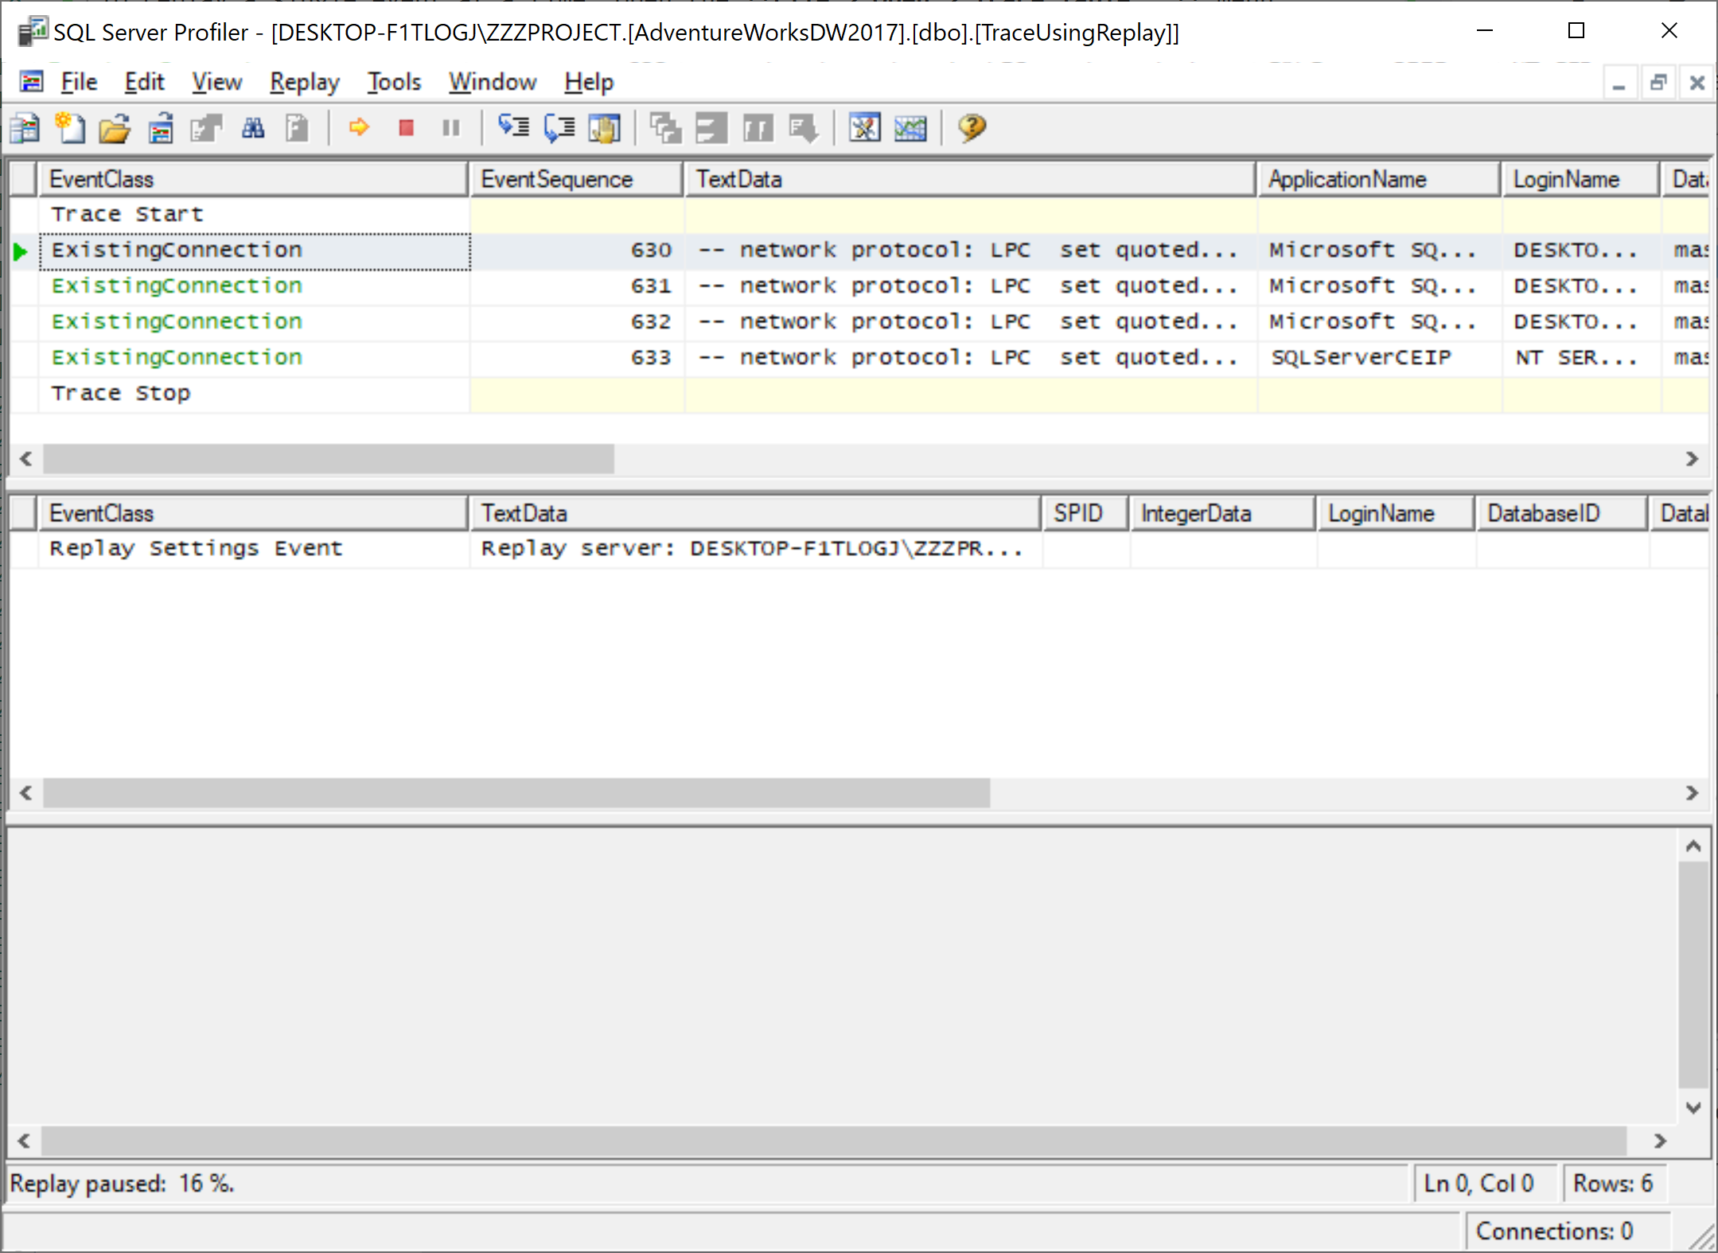Click the Run to Cursor icon
Viewport: 1718px width, 1253px height.
click(x=559, y=127)
